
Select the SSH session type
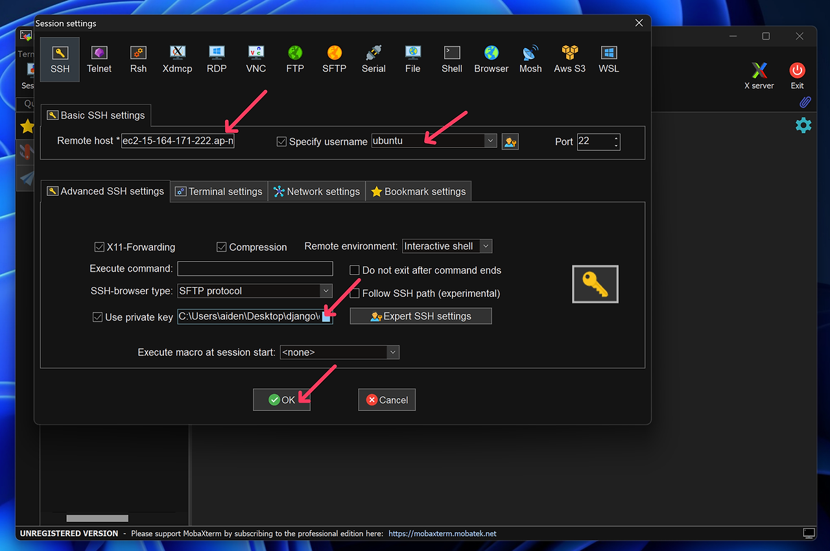click(60, 60)
